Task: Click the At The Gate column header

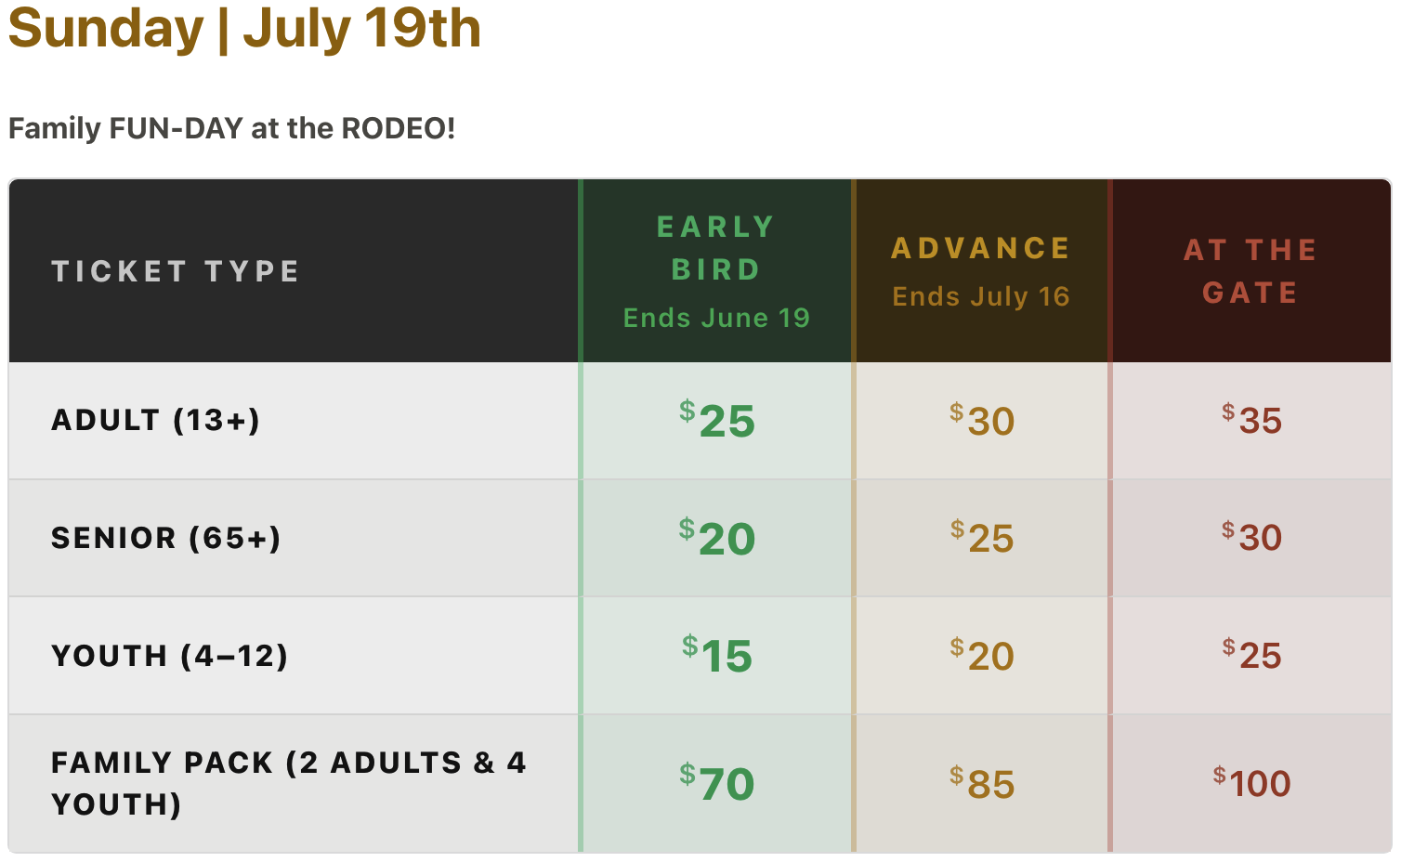Action: click(1250, 271)
